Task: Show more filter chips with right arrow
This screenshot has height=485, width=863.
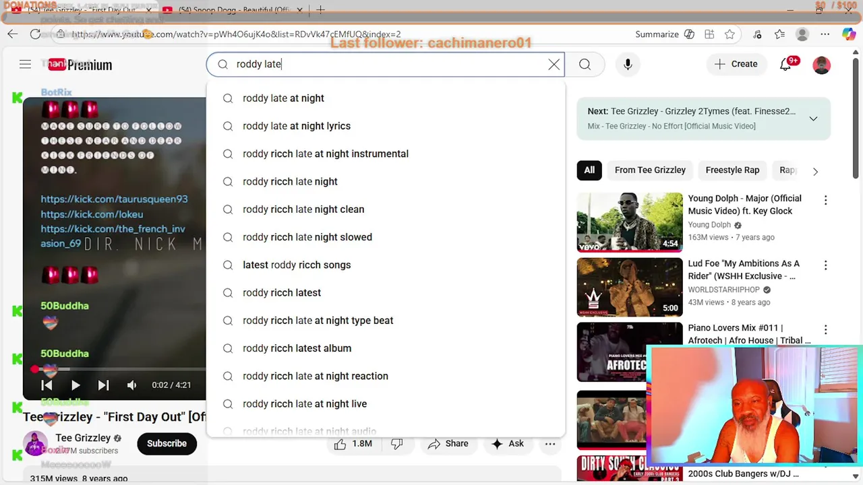Action: (815, 171)
